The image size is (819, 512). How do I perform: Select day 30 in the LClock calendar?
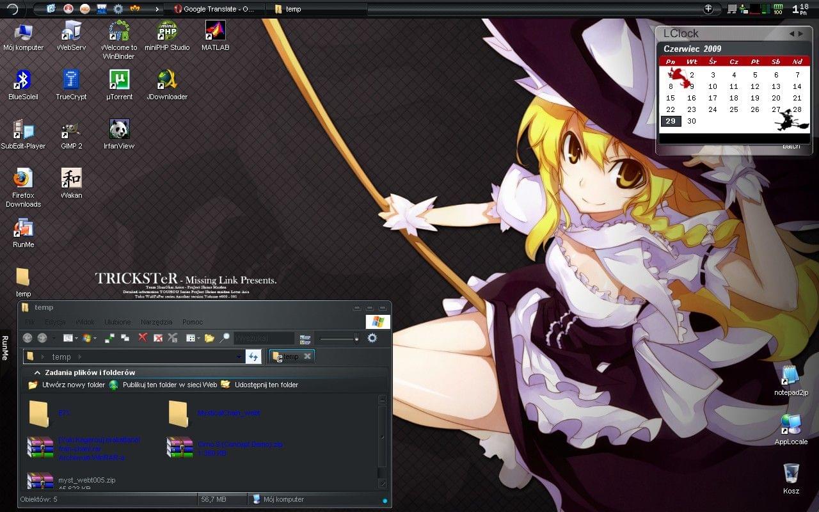point(691,121)
